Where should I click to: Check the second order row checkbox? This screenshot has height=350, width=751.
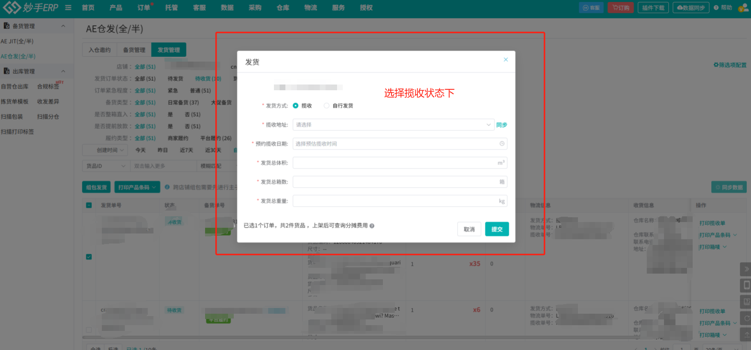pyautogui.click(x=89, y=329)
